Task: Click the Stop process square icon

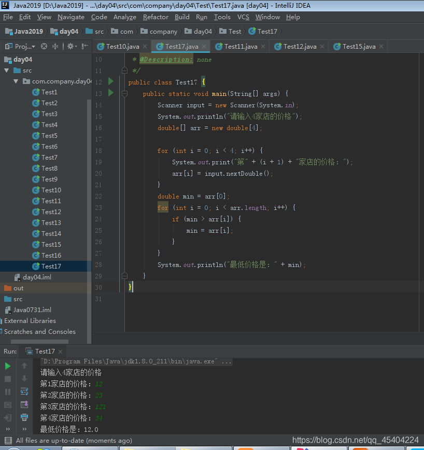Action: 8,379
